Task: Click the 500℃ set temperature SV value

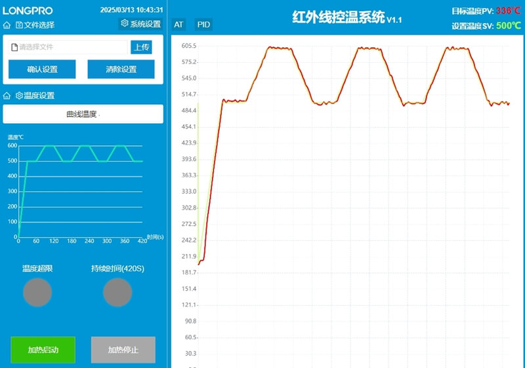Action: coord(508,26)
